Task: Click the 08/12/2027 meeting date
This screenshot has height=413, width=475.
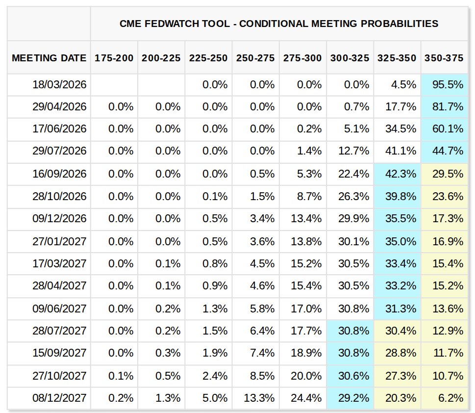Action: tap(59, 398)
